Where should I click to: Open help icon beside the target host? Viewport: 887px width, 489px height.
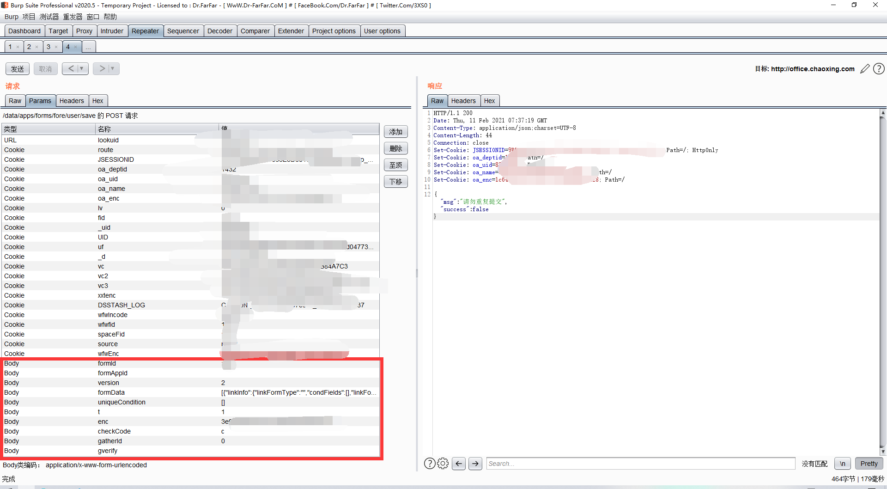click(879, 69)
